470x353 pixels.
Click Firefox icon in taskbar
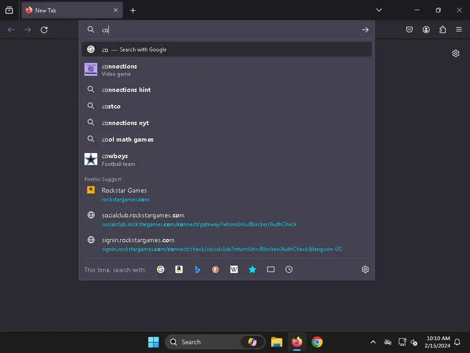(x=297, y=342)
